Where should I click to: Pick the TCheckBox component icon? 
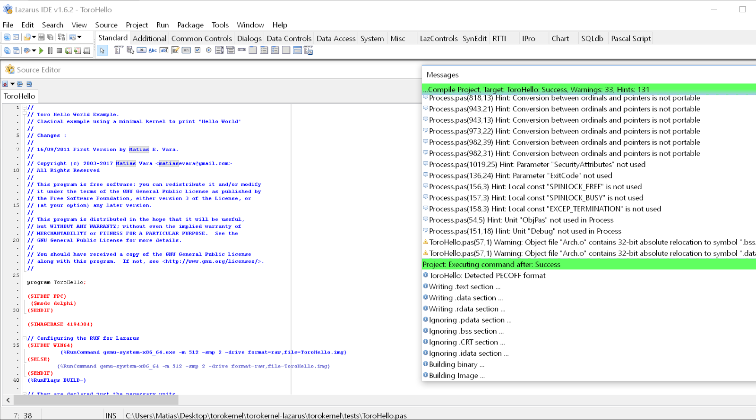(x=198, y=50)
